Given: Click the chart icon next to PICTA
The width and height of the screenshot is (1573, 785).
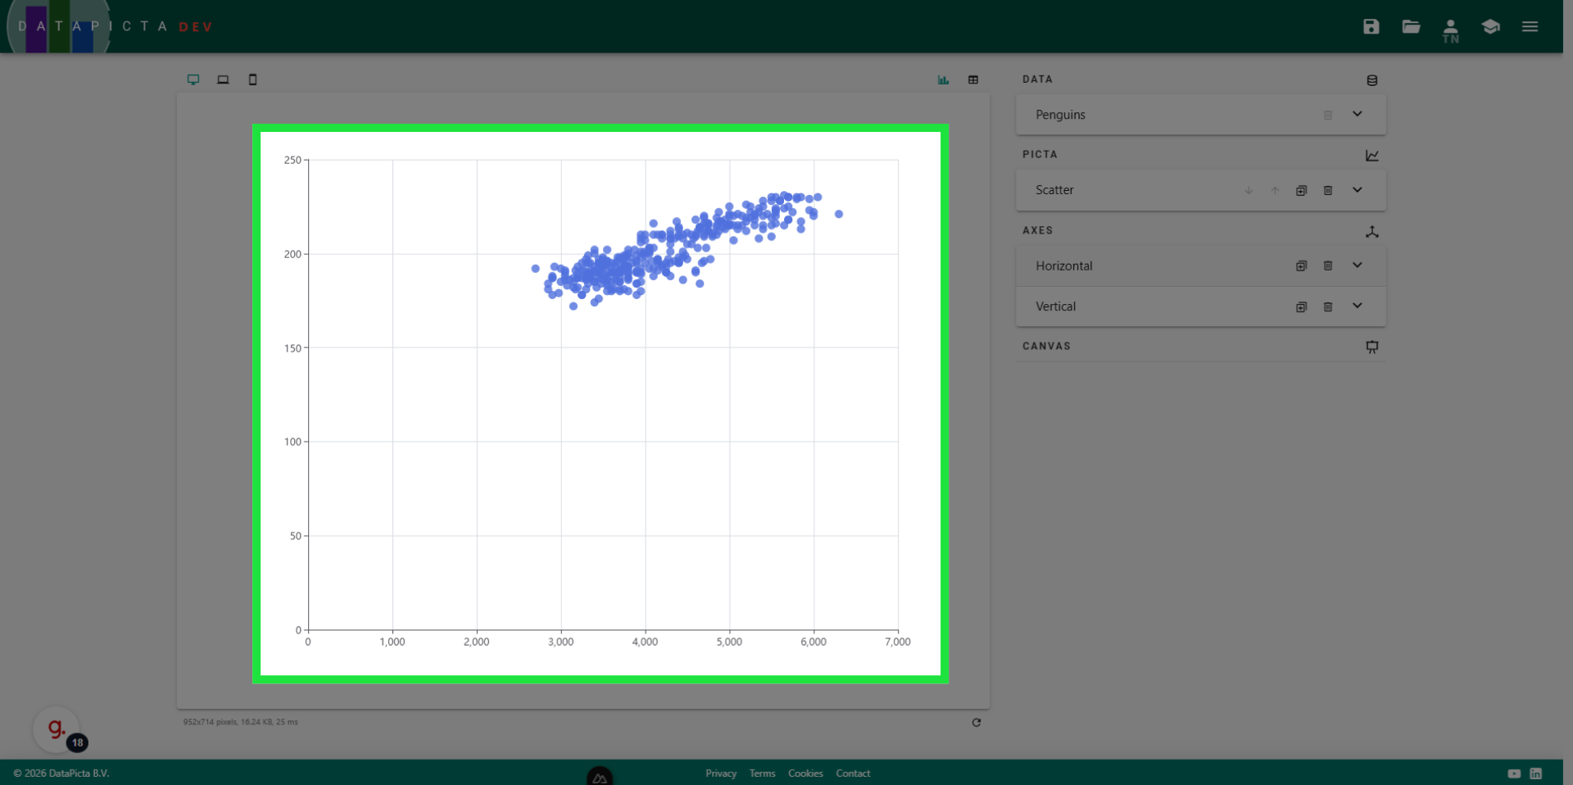Looking at the screenshot, I should [1372, 156].
